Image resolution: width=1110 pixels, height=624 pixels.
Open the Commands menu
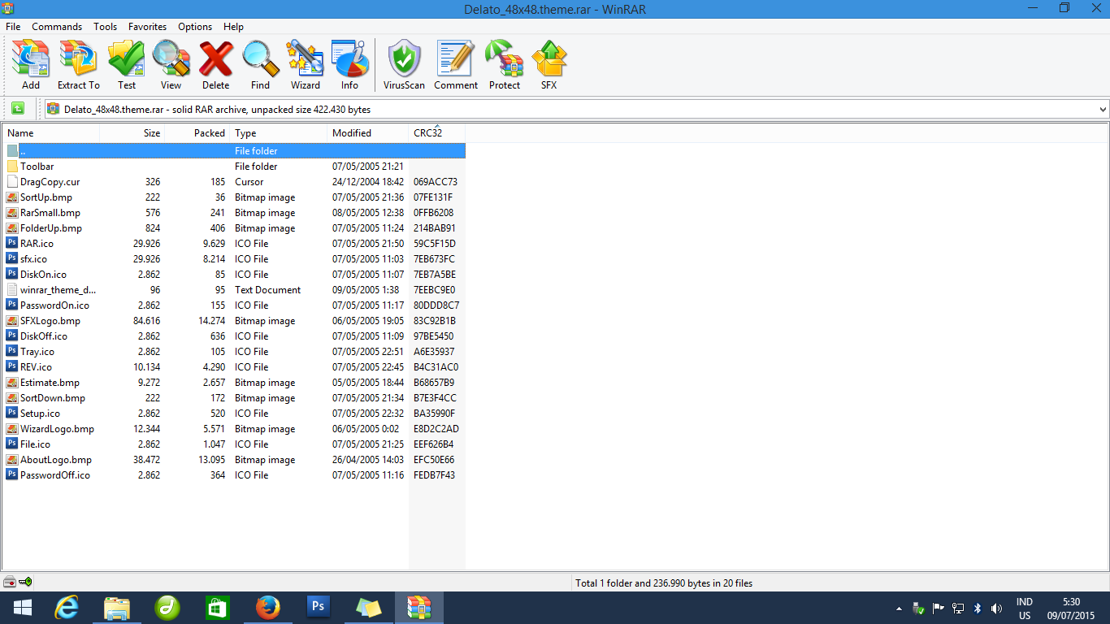(57, 27)
